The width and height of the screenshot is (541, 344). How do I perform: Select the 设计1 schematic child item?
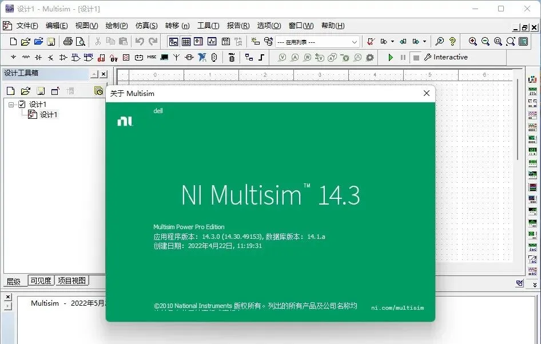pos(49,114)
